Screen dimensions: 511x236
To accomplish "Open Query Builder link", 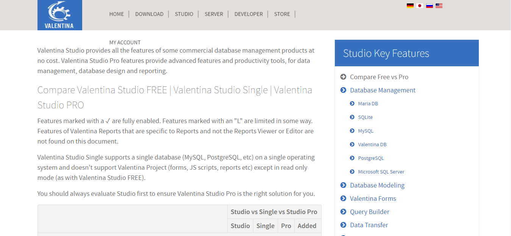I will 370,212.
